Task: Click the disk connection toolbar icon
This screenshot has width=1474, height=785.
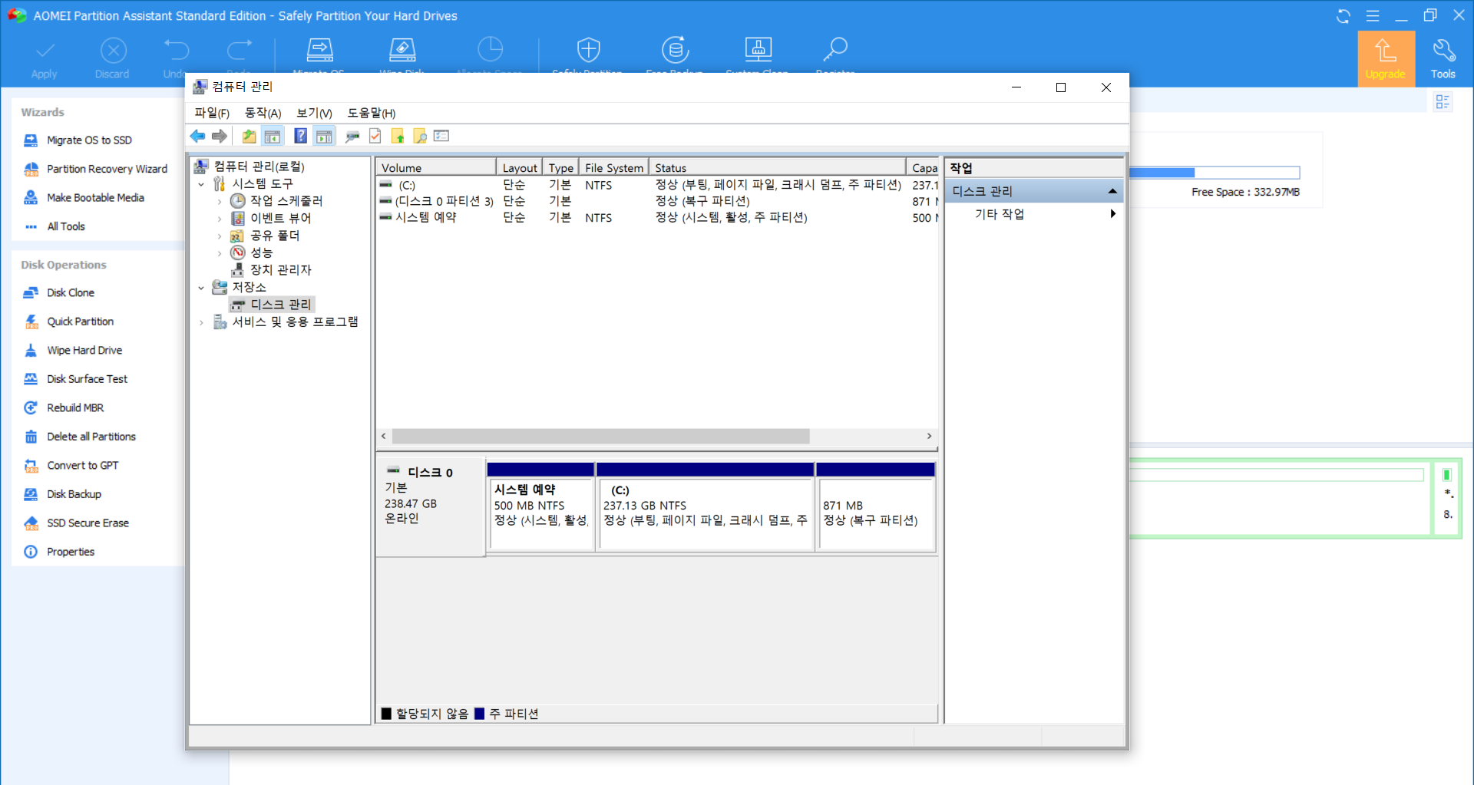Action: pos(352,136)
